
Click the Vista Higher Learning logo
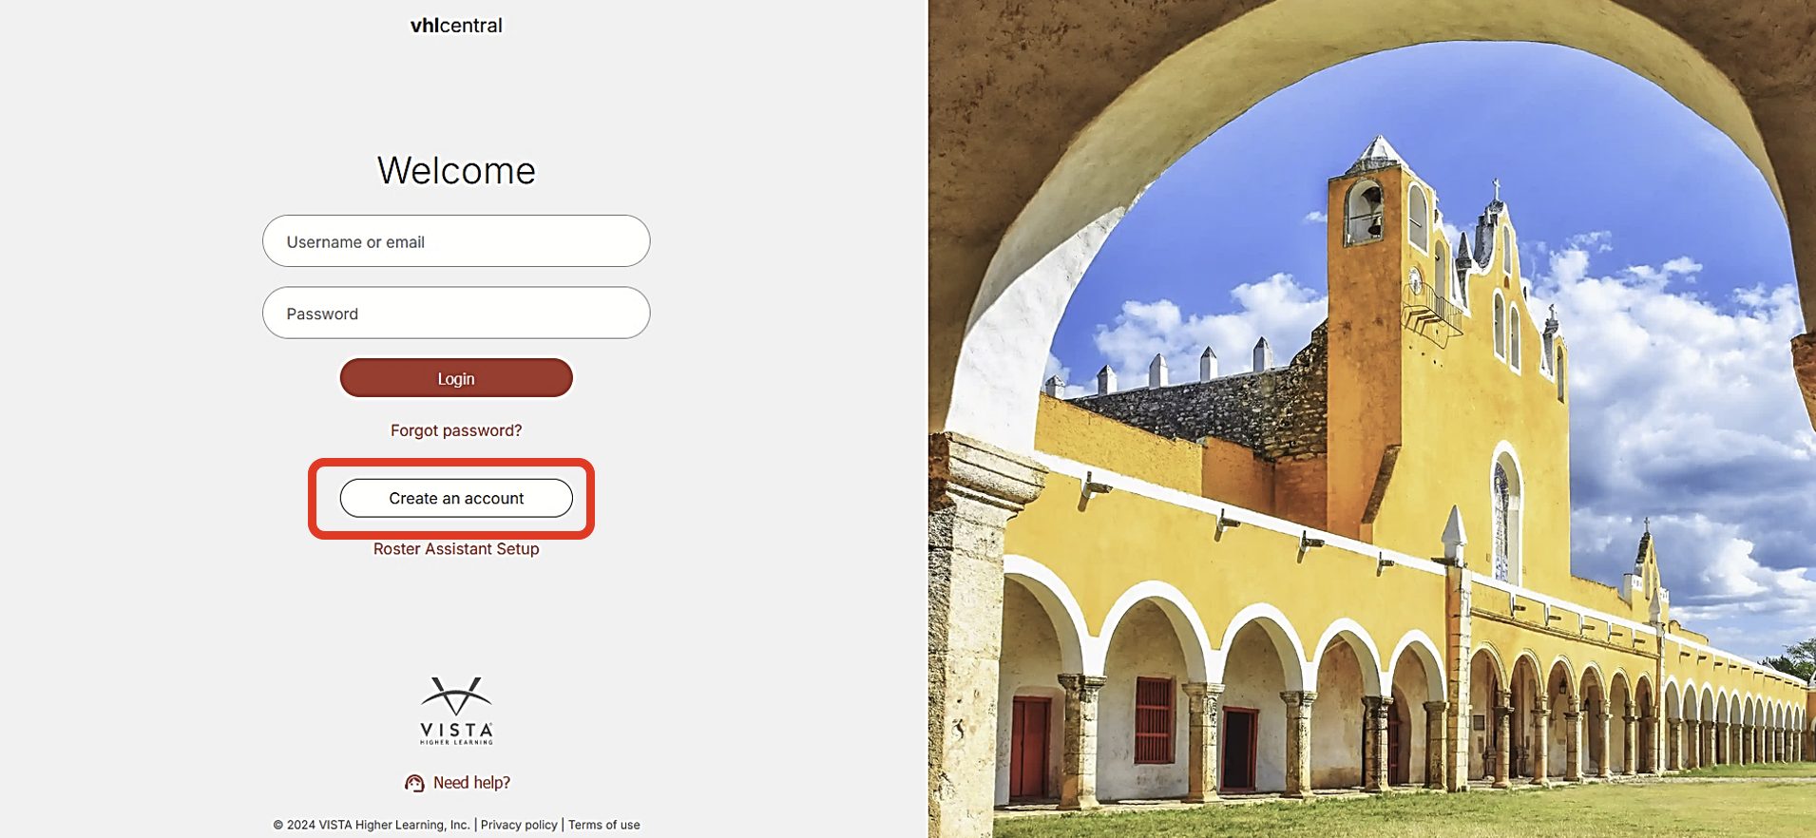tap(456, 711)
